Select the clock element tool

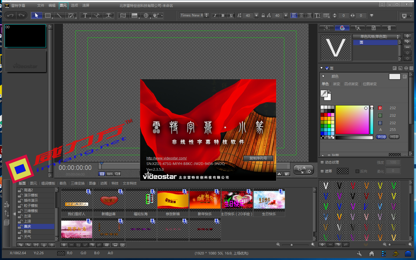[x=146, y=15]
